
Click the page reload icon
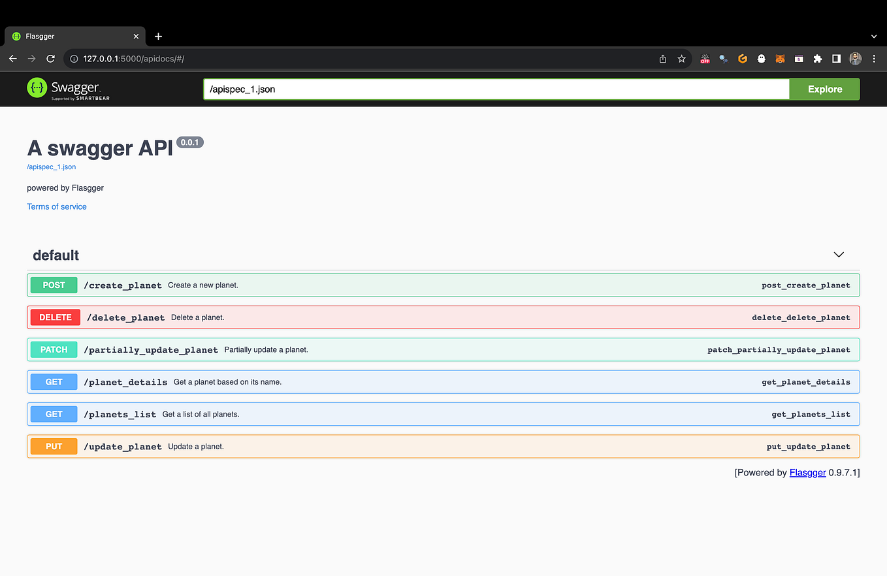pos(50,58)
